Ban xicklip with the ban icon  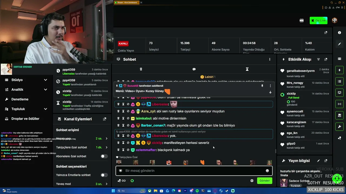pos(128,143)
